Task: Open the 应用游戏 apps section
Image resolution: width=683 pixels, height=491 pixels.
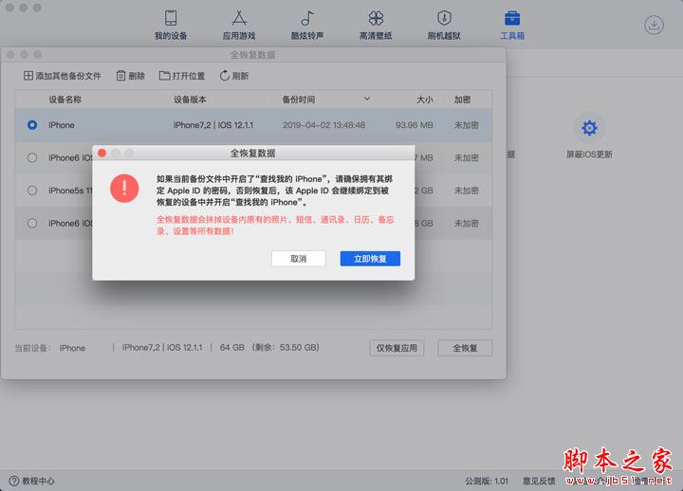Action: tap(238, 25)
